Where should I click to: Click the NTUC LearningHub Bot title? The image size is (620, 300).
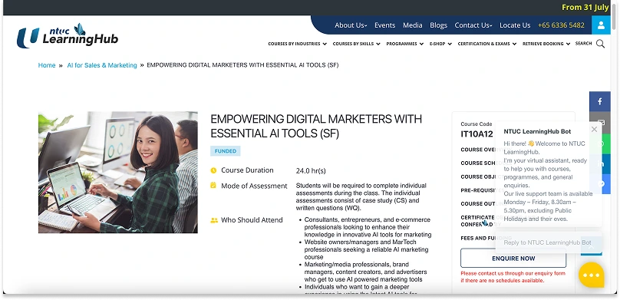tap(537, 132)
